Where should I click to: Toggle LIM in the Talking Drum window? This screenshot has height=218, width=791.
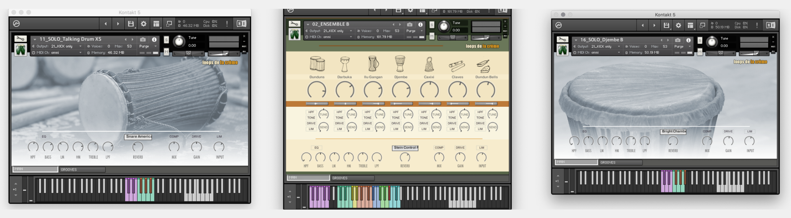pyautogui.click(x=219, y=137)
